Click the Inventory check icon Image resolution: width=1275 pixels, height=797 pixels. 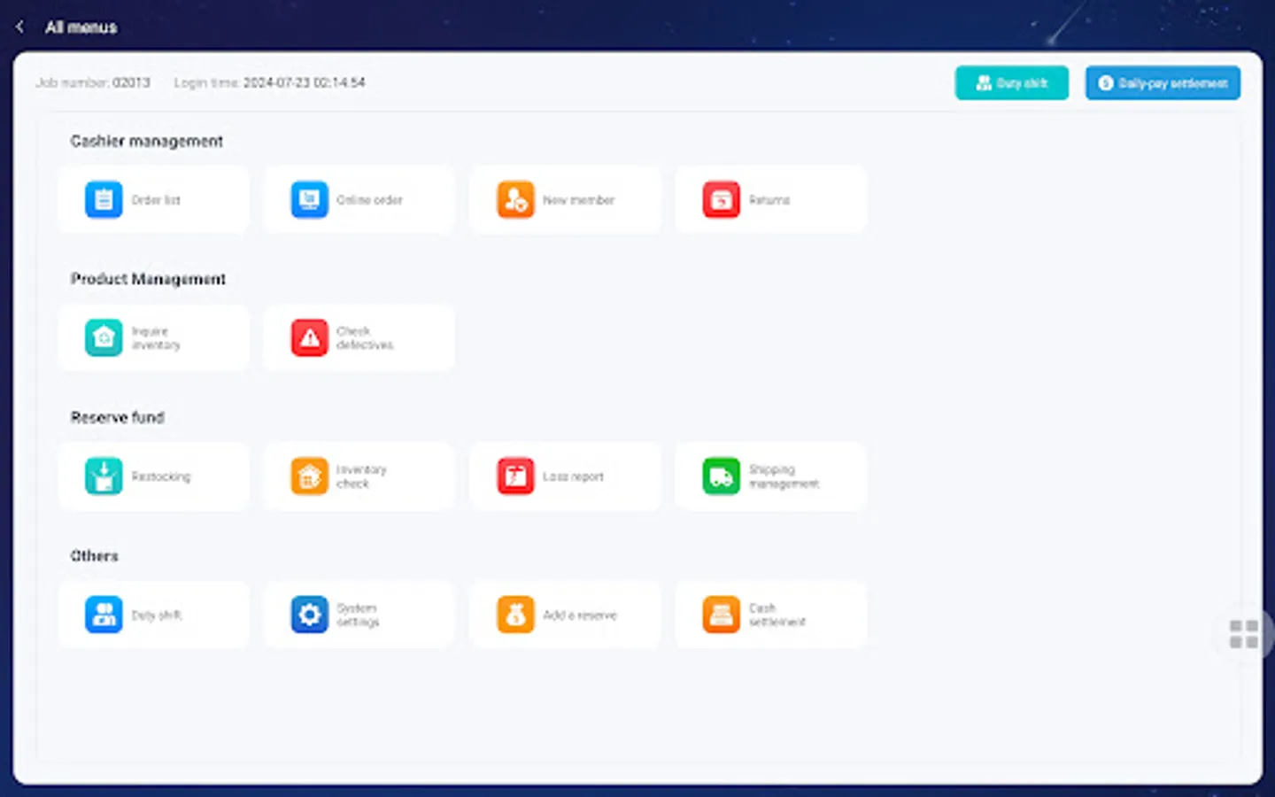pos(309,476)
